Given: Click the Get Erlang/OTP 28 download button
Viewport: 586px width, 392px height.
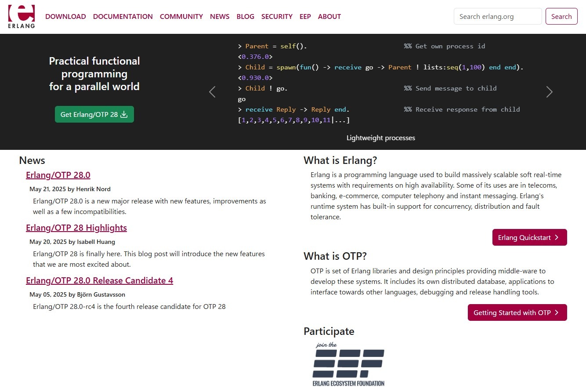Looking at the screenshot, I should (94, 114).
